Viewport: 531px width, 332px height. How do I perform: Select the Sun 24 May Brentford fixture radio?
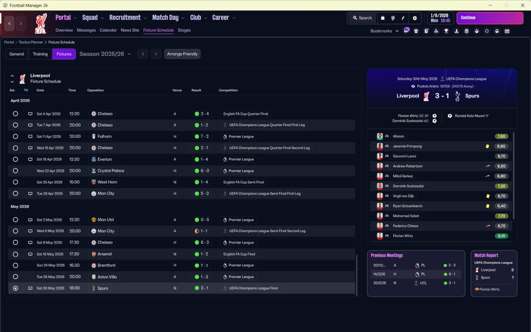click(15, 265)
